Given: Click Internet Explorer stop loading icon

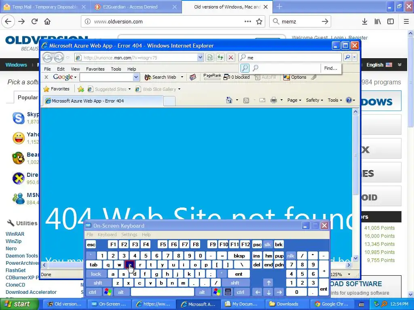Looking at the screenshot, I should 231,57.
